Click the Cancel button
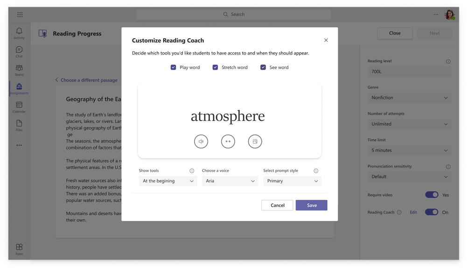The height and width of the screenshot is (269, 467). click(277, 205)
